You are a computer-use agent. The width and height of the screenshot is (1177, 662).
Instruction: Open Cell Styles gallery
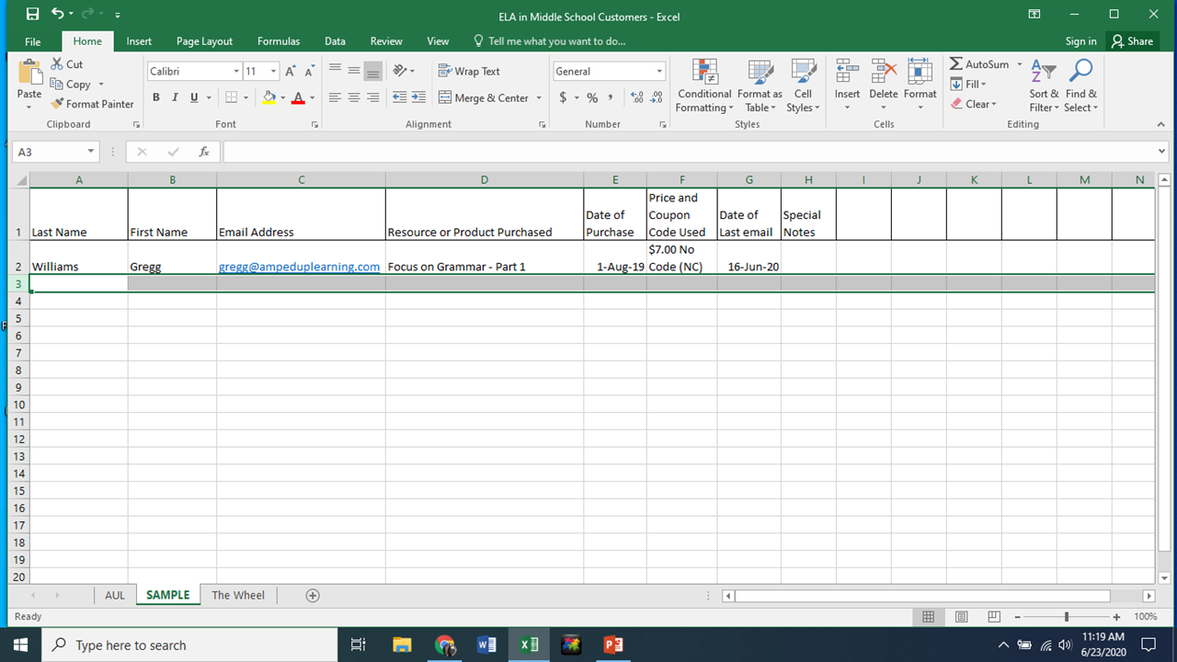(x=803, y=86)
